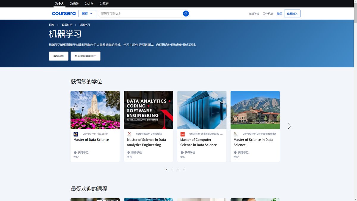Switch to the 为大学 tab

pos(89,4)
